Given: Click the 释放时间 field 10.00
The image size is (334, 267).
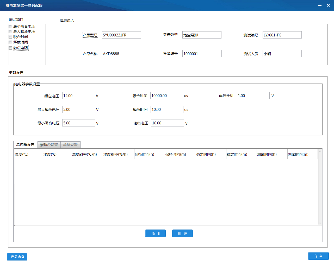Looking at the screenshot, I should click(167, 109).
